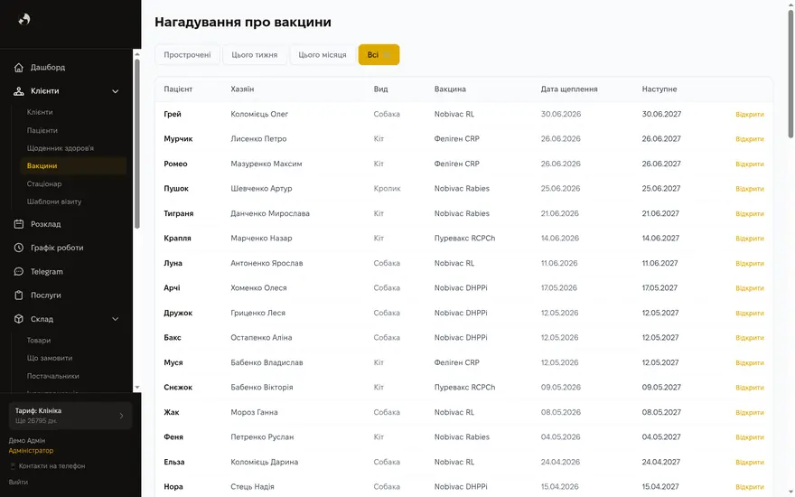This screenshot has width=795, height=497.
Task: Click owner name Стець Надія
Action: [x=252, y=487]
